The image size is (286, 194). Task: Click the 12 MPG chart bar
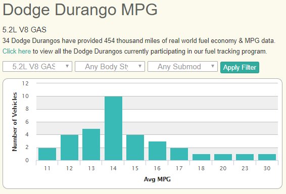tap(70, 148)
